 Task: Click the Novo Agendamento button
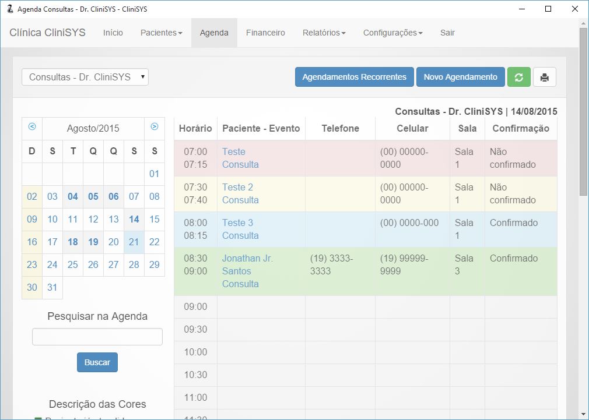coord(460,77)
